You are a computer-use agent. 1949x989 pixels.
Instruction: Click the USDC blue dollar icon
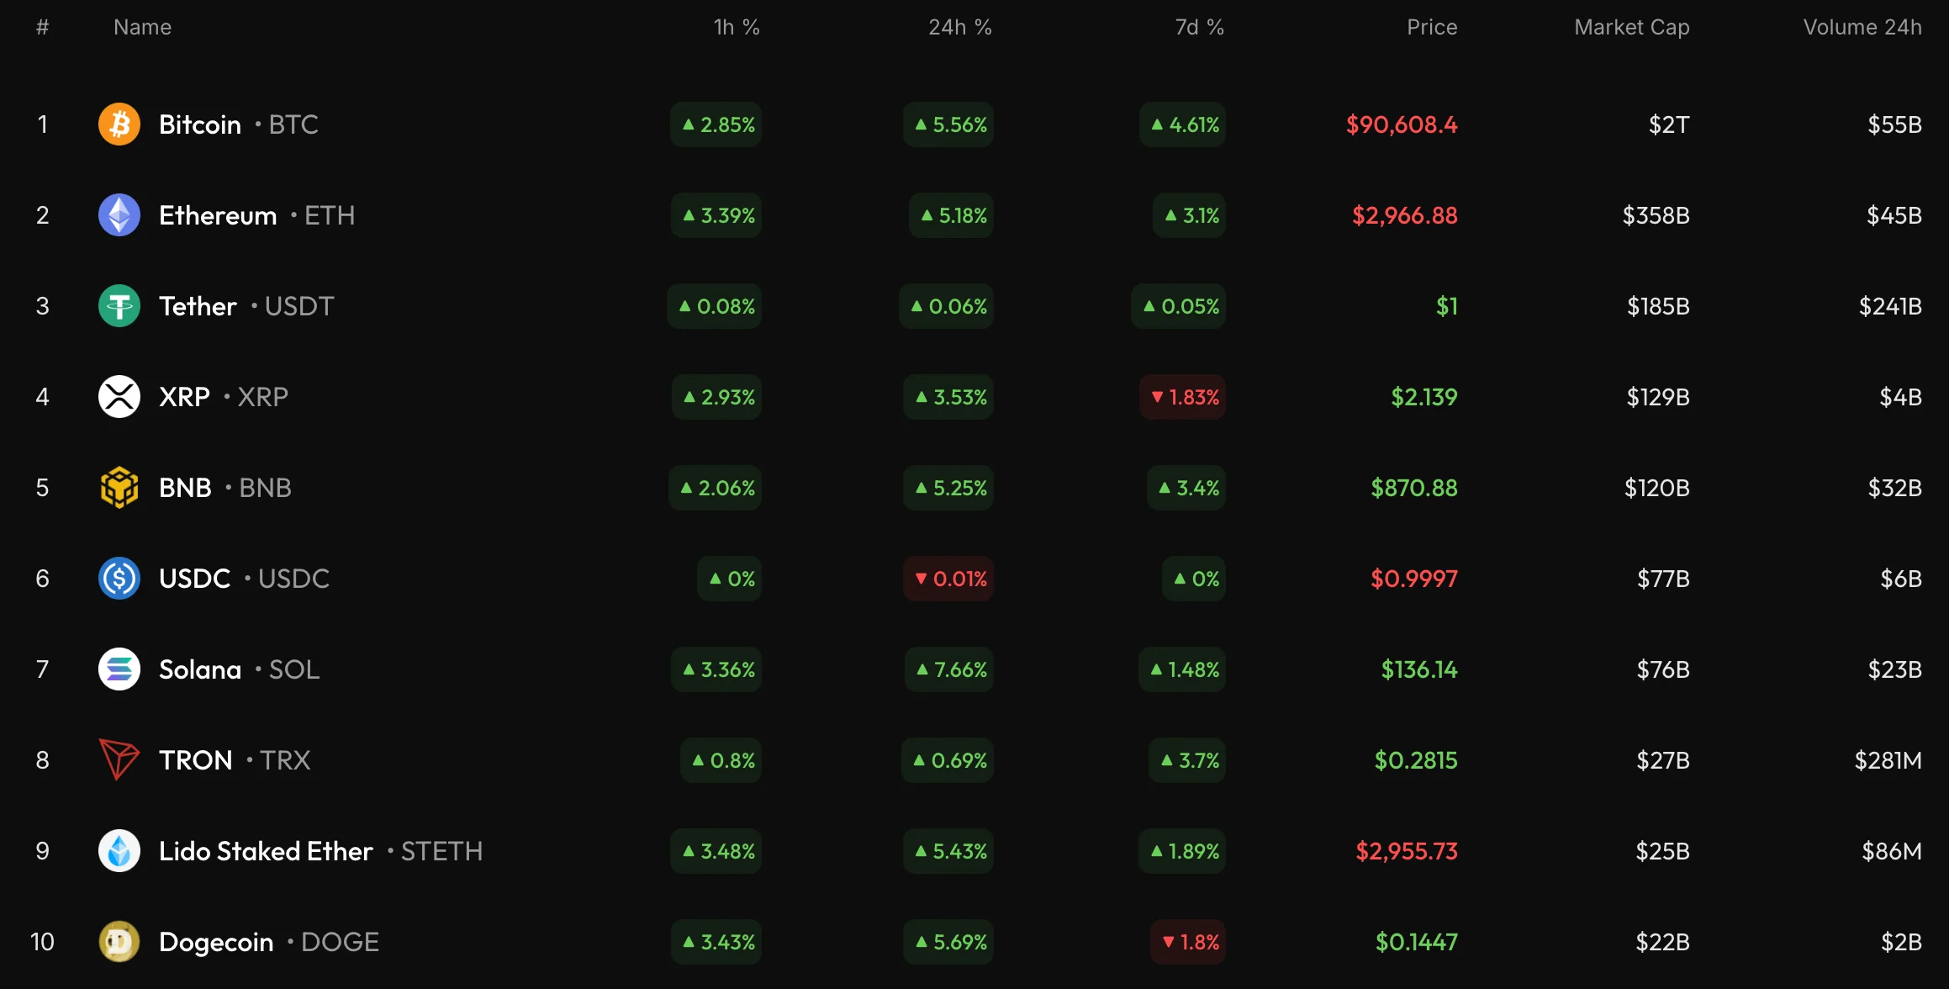tap(119, 579)
